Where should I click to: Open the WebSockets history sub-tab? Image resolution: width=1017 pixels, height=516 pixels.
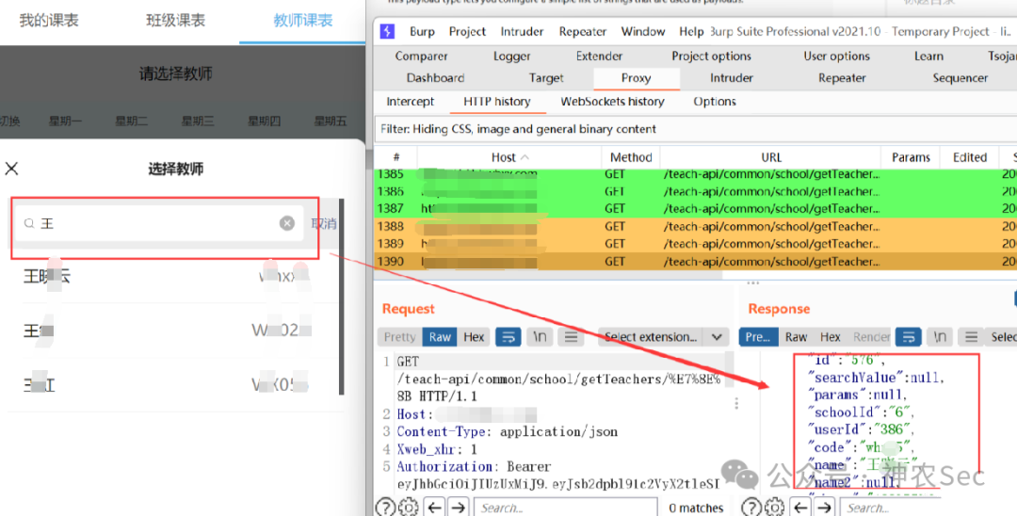tap(612, 102)
